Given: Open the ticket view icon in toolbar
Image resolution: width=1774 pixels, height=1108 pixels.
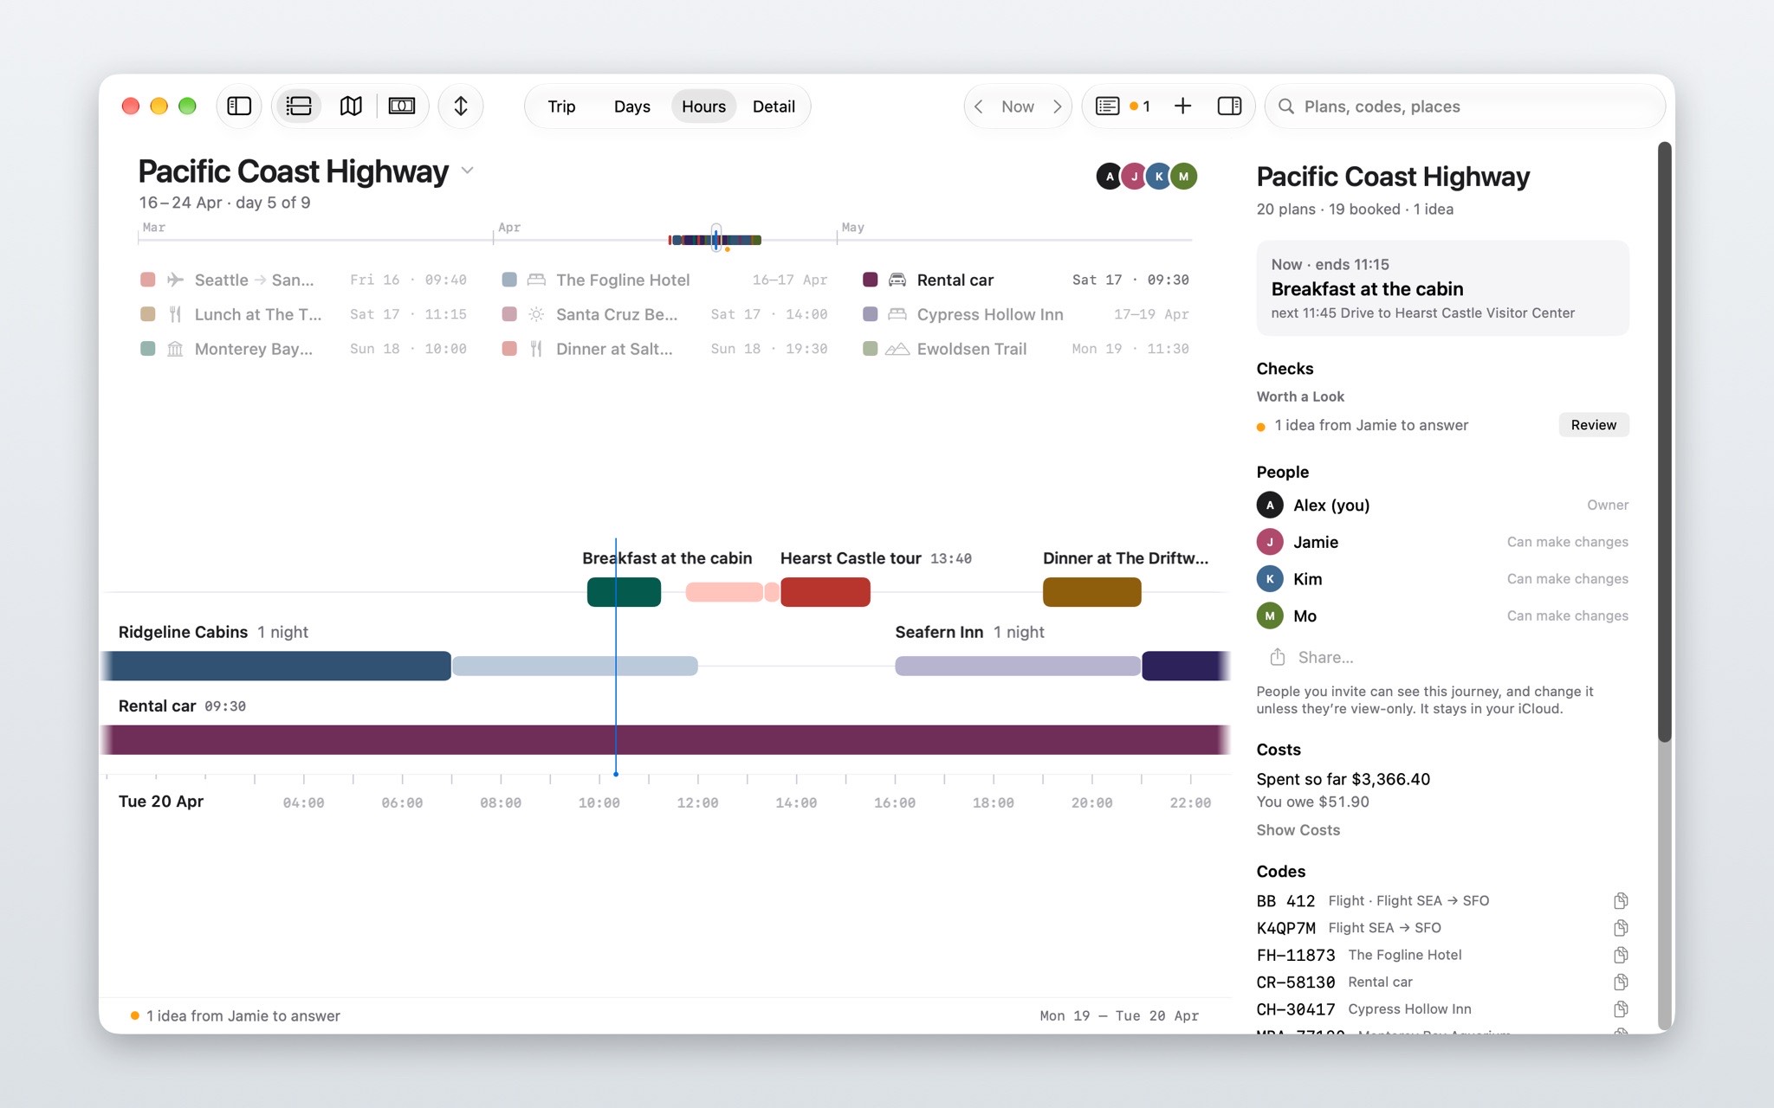Looking at the screenshot, I should pyautogui.click(x=402, y=106).
